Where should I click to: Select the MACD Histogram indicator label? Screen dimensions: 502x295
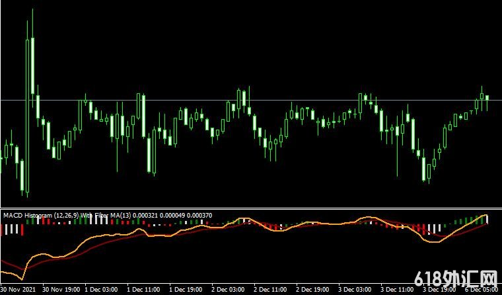coord(108,216)
